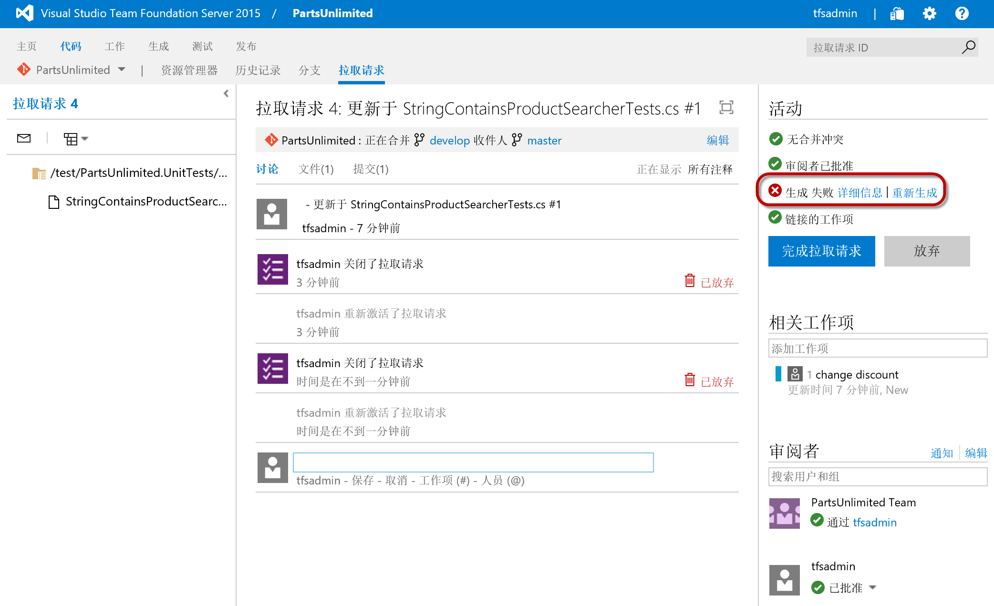Click the 放弃 button
Image resolution: width=994 pixels, height=606 pixels.
coord(927,251)
